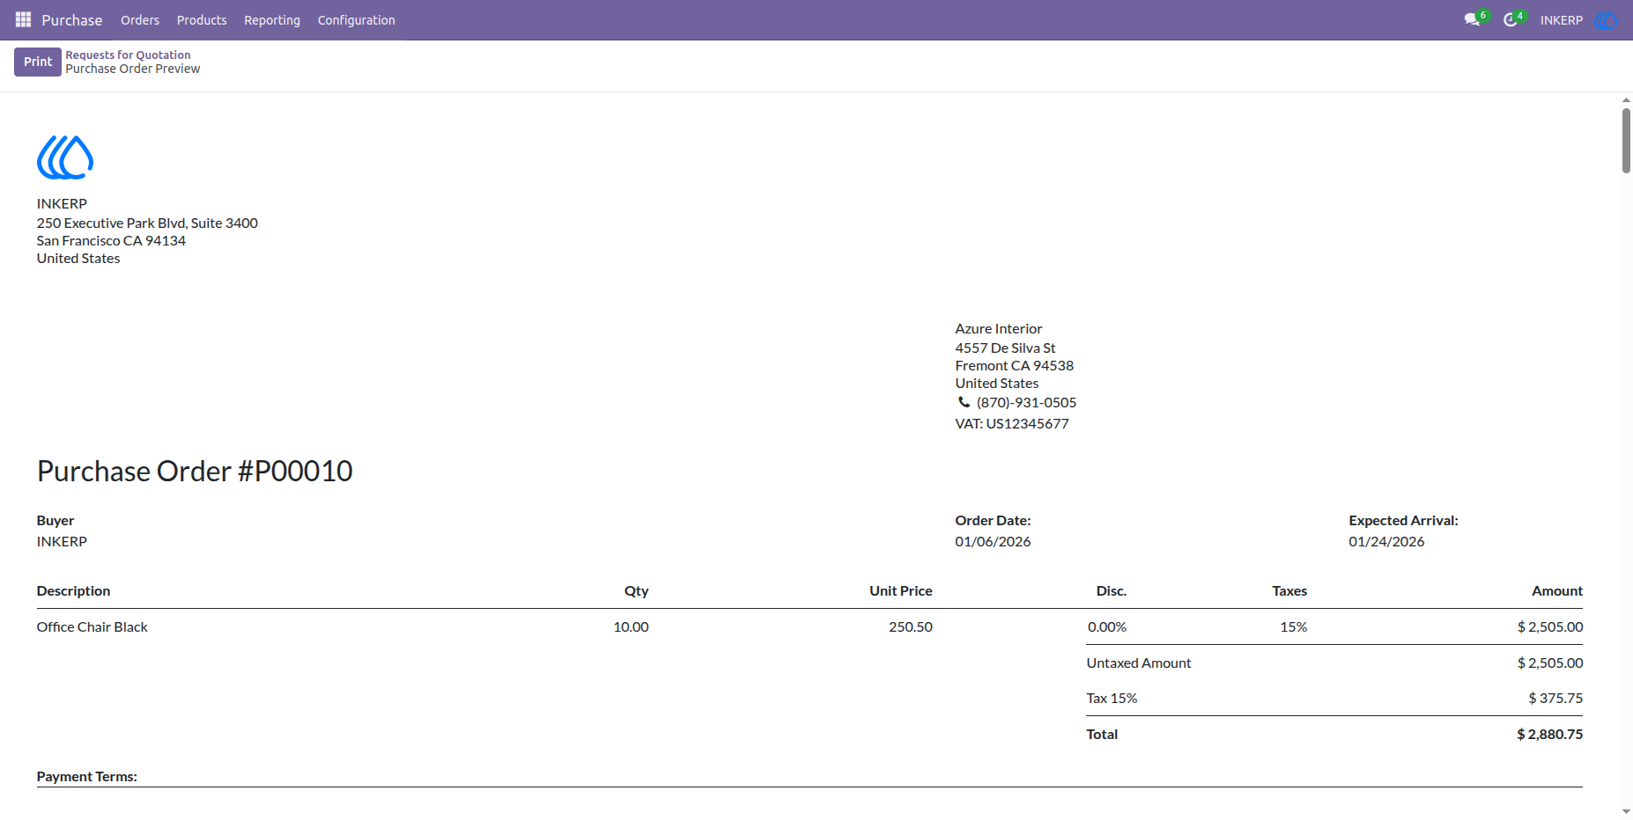The width and height of the screenshot is (1633, 820).
Task: Click the scrollbar up arrow
Action: (1626, 99)
